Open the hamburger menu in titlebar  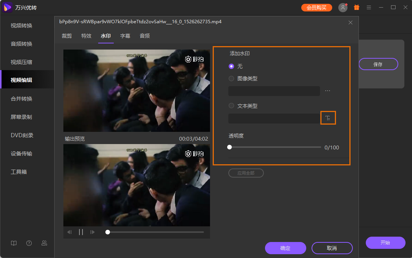(x=368, y=7)
